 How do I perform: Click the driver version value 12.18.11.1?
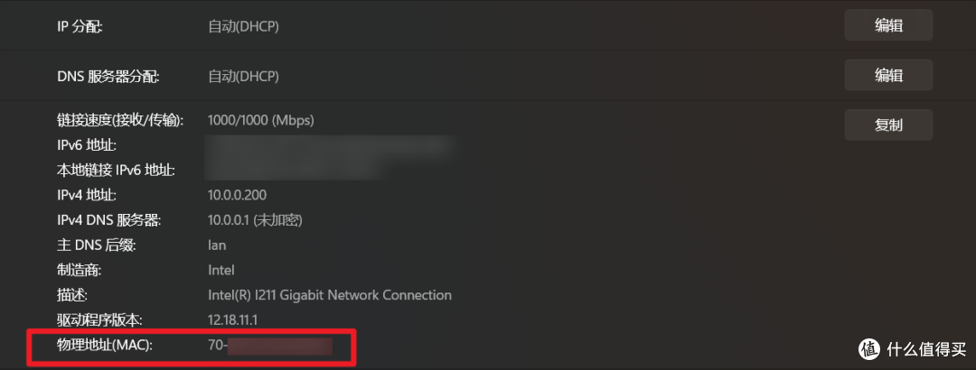tap(233, 319)
